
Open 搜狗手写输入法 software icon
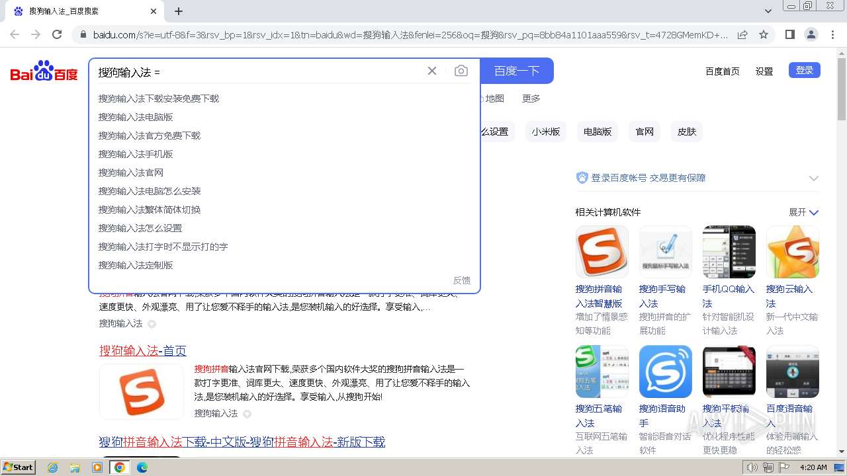tap(665, 252)
